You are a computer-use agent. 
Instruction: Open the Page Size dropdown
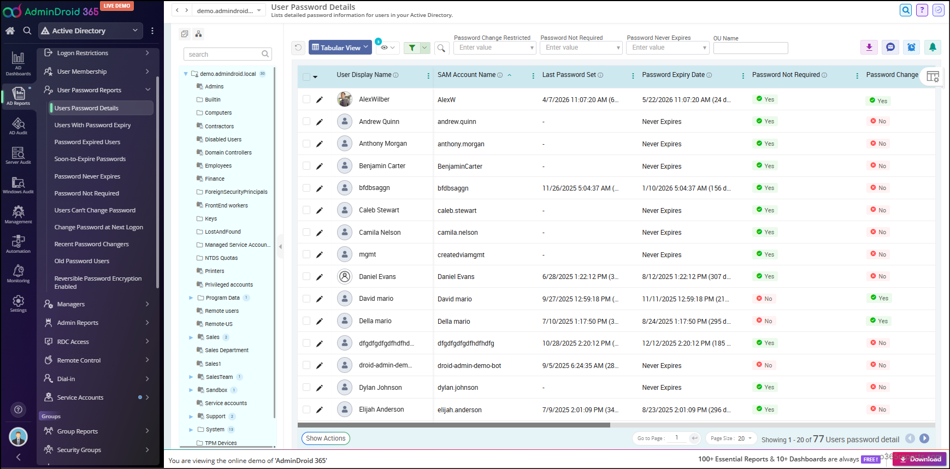pos(731,438)
